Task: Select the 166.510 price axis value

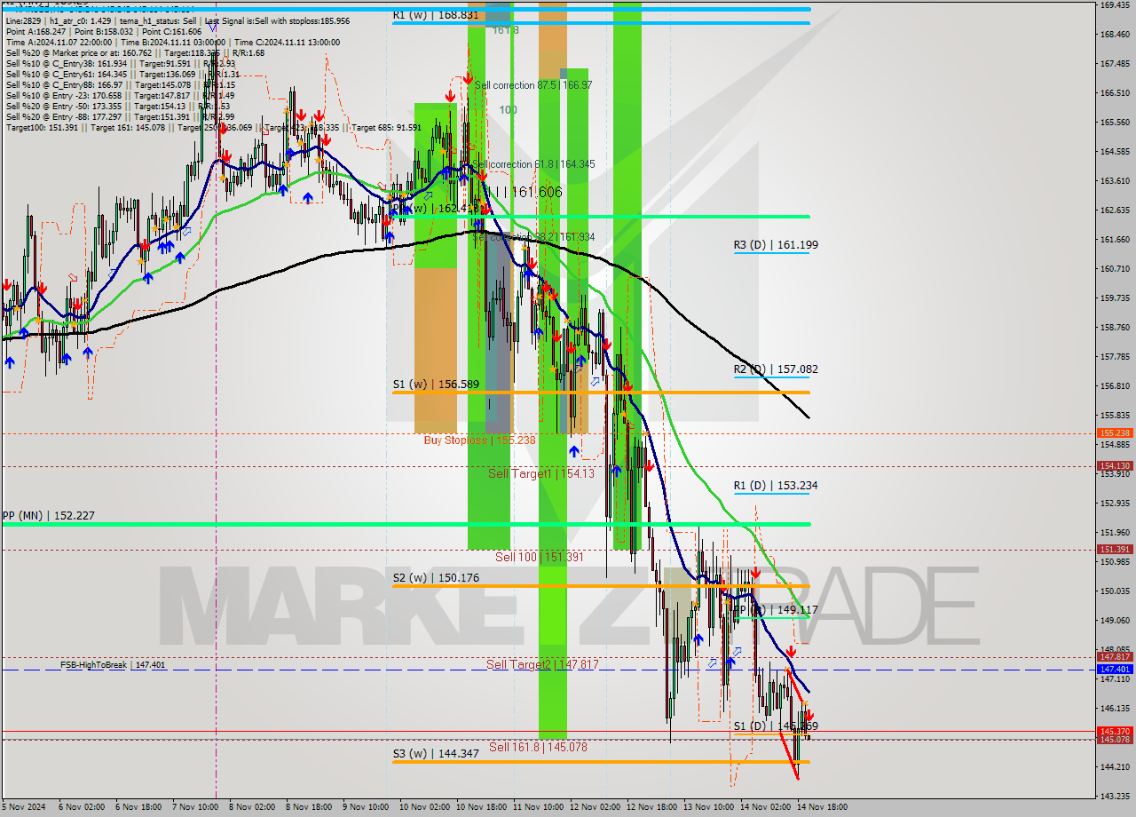Action: tap(1115, 92)
